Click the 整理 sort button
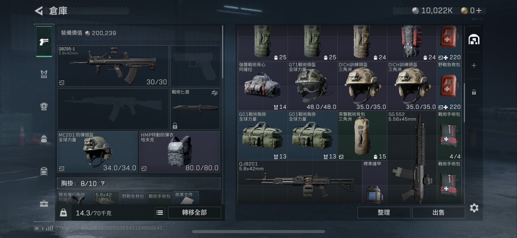This screenshot has width=517, height=238. tap(384, 213)
